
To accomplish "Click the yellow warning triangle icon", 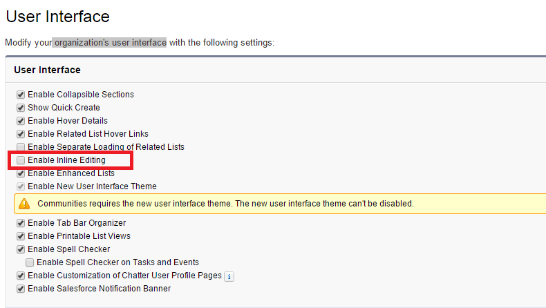I will 24,204.
